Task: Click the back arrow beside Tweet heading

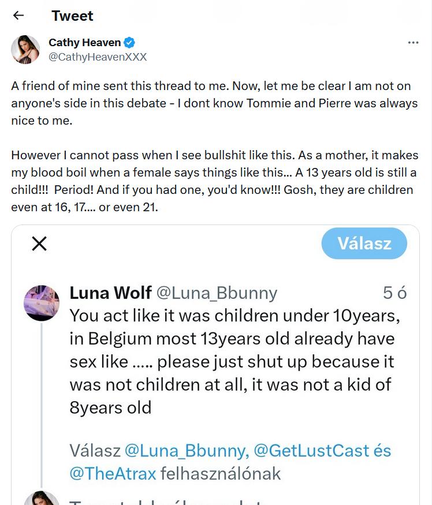Action: click(18, 16)
